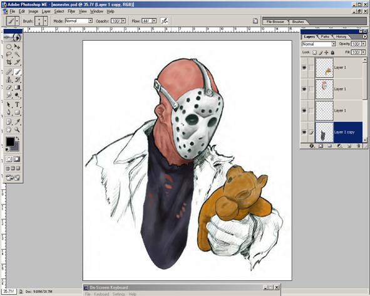Image resolution: width=370 pixels, height=296 pixels.
Task: Open the File Browser tab in palette well
Action: pyautogui.click(x=275, y=22)
